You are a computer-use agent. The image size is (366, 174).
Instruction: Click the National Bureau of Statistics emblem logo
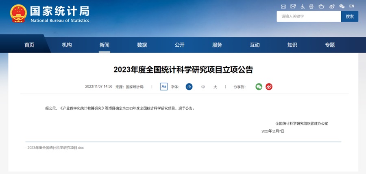coord(18,13)
